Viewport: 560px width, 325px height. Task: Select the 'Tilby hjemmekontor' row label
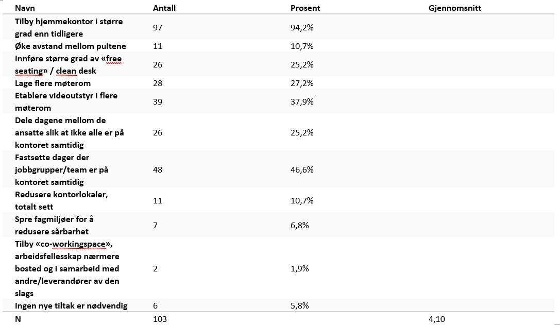click(x=69, y=28)
